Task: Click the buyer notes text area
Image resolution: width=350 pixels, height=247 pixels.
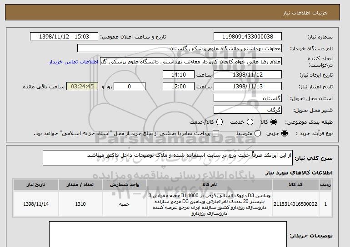Action: (x=168, y=234)
